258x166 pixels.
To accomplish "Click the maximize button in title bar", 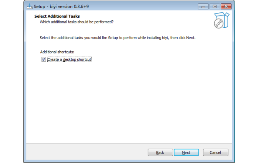I will pos(214,7).
